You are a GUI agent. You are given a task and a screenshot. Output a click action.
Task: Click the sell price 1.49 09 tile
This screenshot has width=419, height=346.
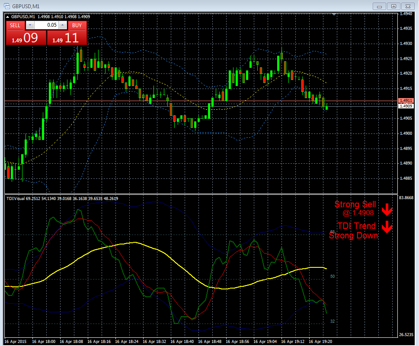(26, 38)
